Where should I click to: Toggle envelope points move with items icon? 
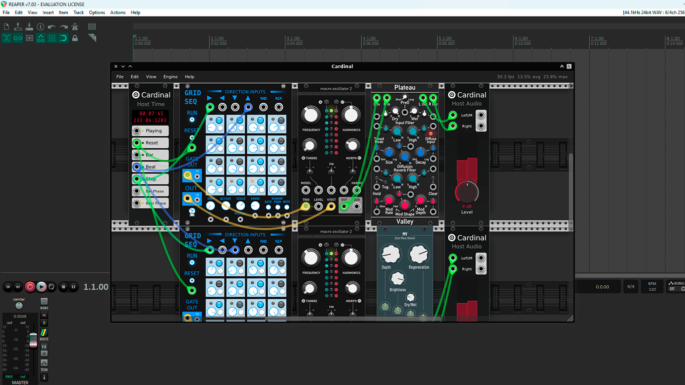(x=41, y=38)
